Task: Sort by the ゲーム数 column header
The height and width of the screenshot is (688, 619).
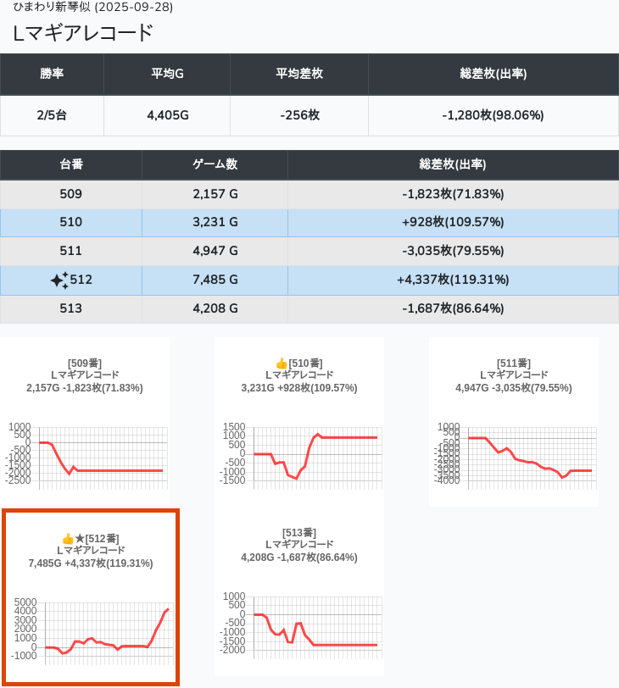Action: 215,164
